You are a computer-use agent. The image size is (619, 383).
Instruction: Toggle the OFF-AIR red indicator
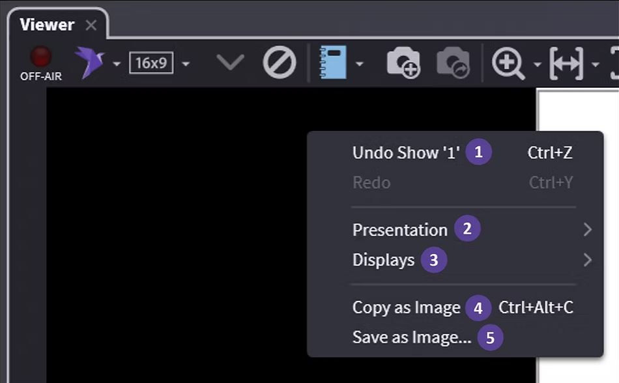point(40,59)
